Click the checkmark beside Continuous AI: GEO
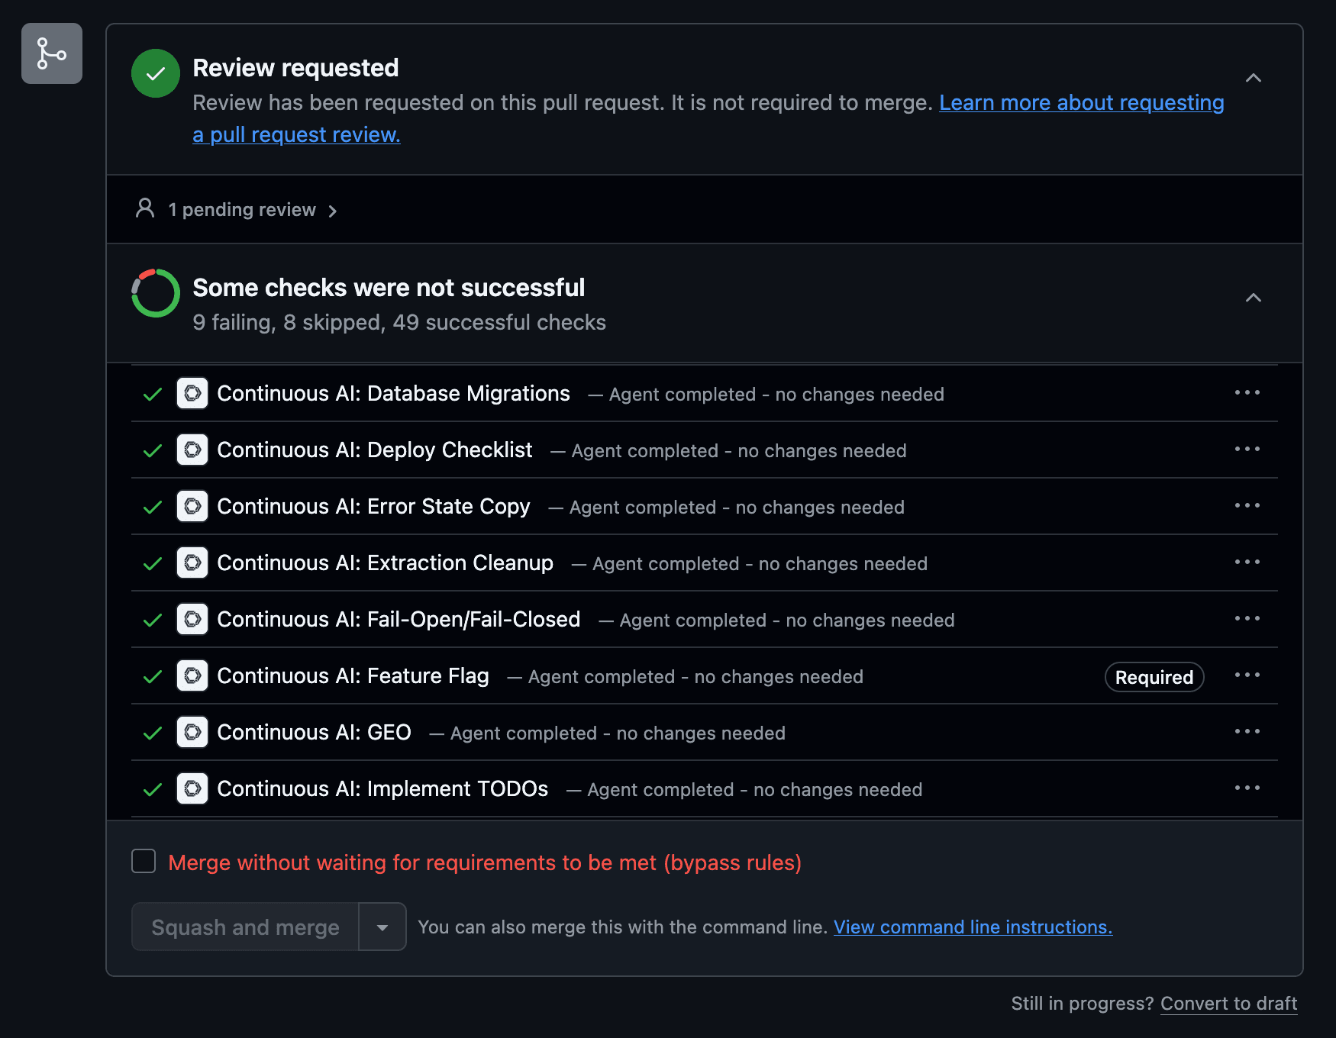This screenshot has height=1038, width=1336. [152, 732]
